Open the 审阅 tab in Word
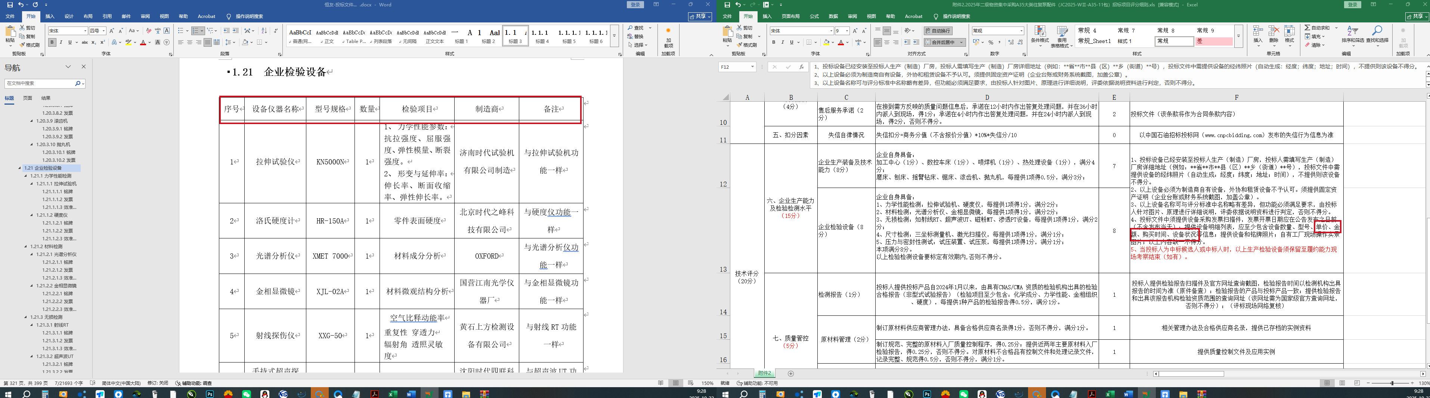 pos(145,17)
